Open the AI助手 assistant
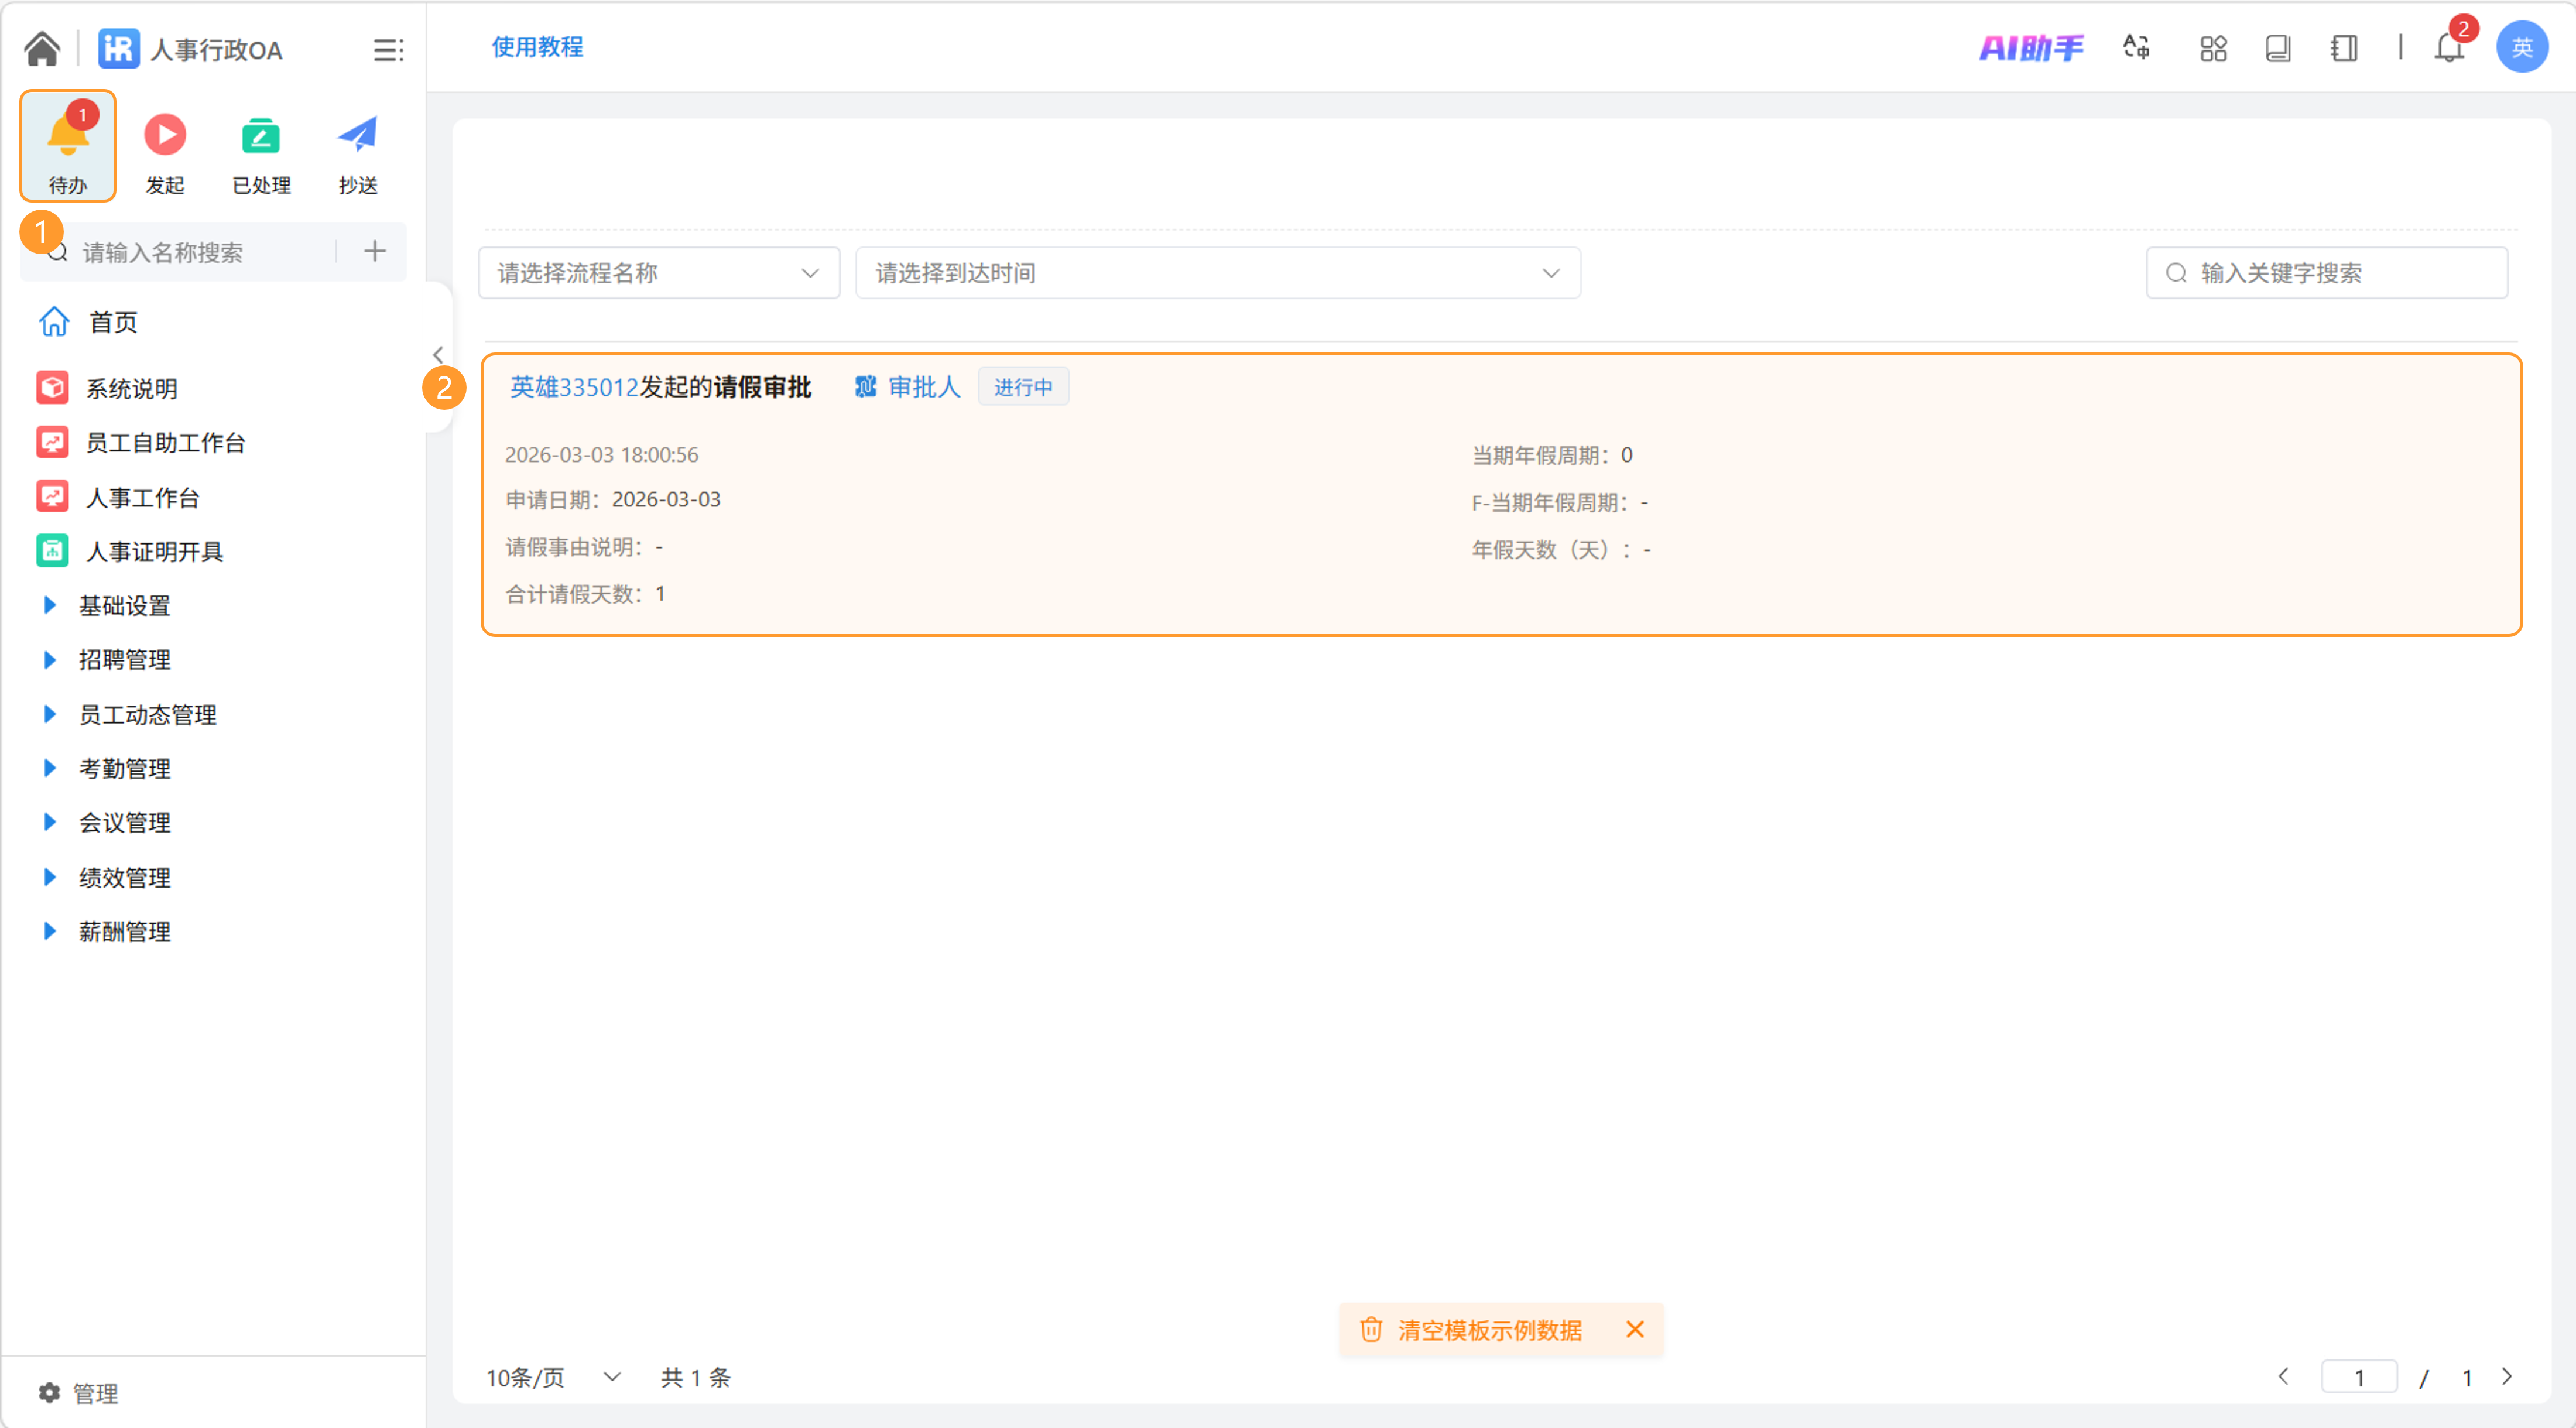Viewport: 2576px width, 1428px height. pyautogui.click(x=2031, y=47)
